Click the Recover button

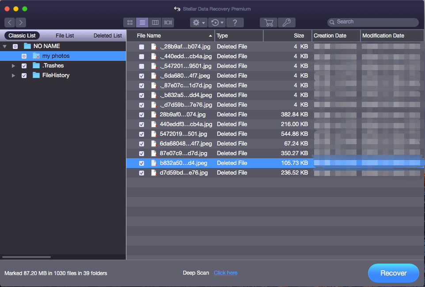point(393,273)
